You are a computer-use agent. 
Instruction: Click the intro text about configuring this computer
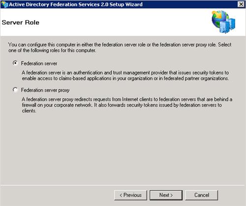click(120, 47)
